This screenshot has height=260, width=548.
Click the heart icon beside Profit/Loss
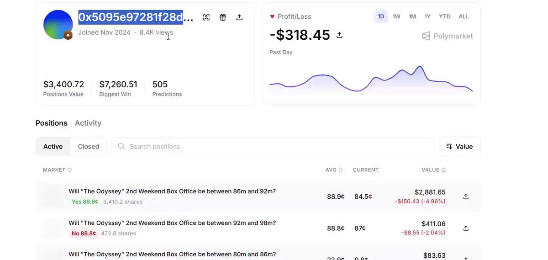[x=272, y=16]
